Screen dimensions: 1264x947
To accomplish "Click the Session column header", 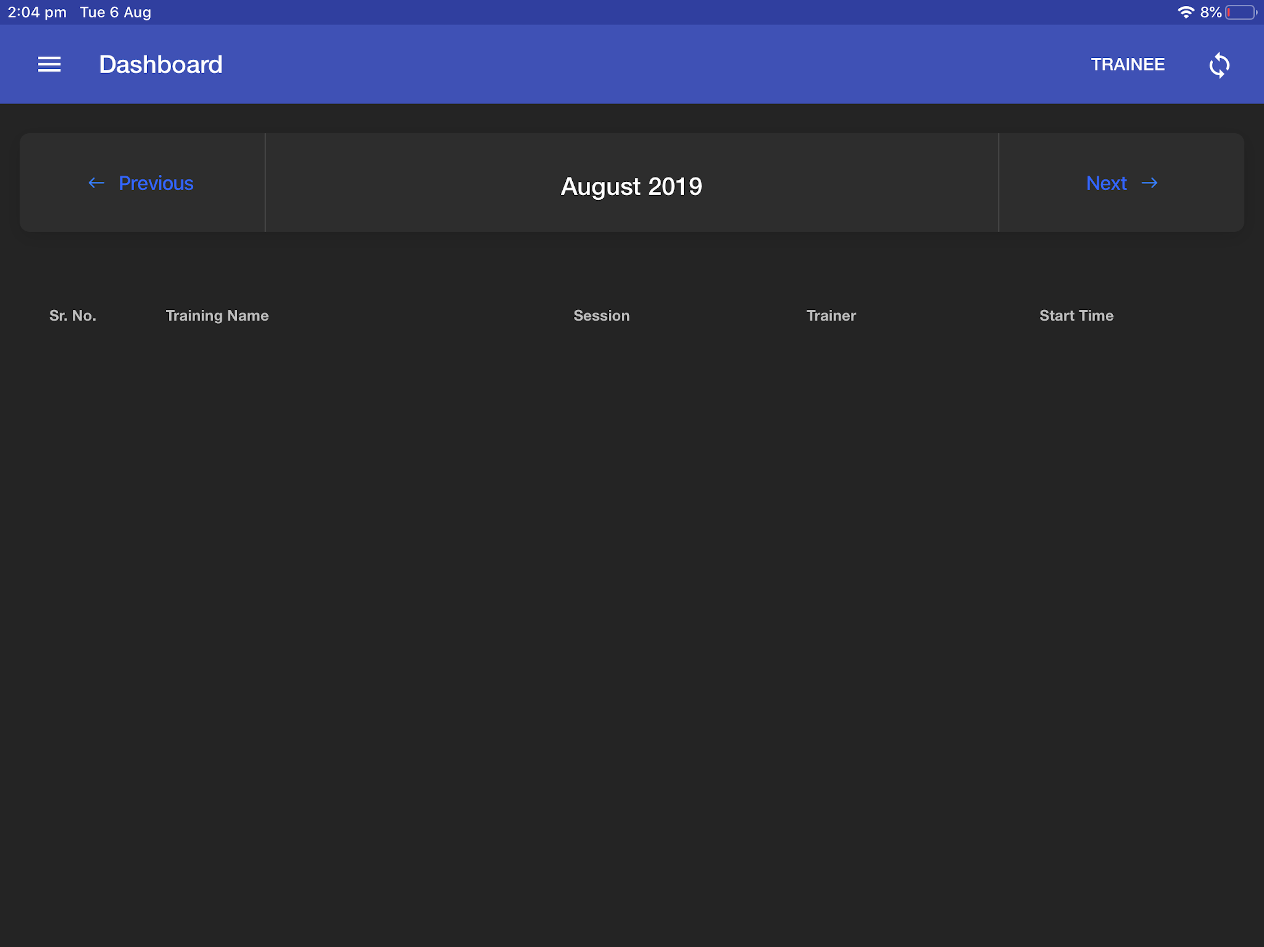I will [x=601, y=316].
